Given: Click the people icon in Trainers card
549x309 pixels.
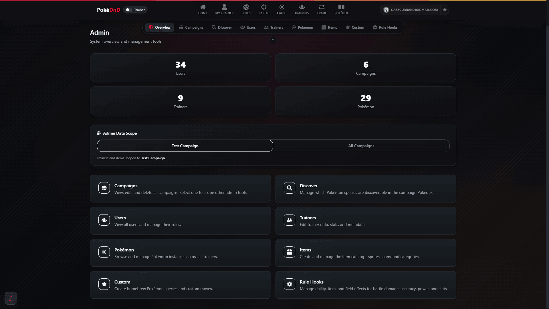Looking at the screenshot, I should (x=290, y=220).
